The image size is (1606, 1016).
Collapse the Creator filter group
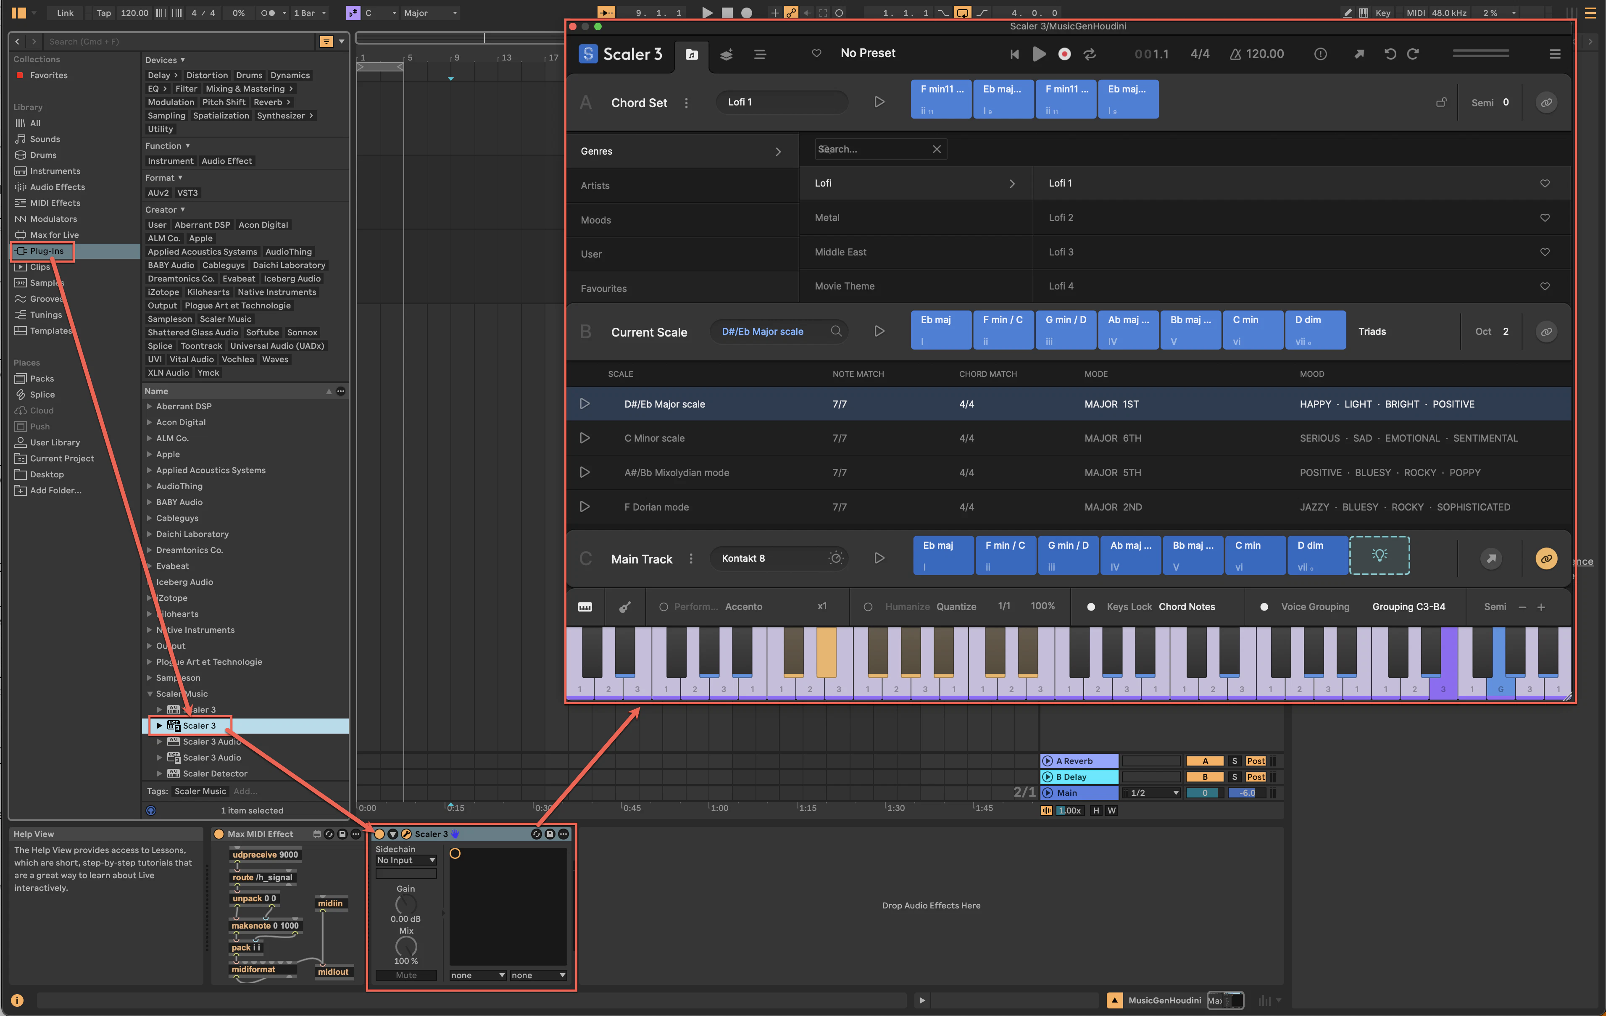[x=183, y=210]
